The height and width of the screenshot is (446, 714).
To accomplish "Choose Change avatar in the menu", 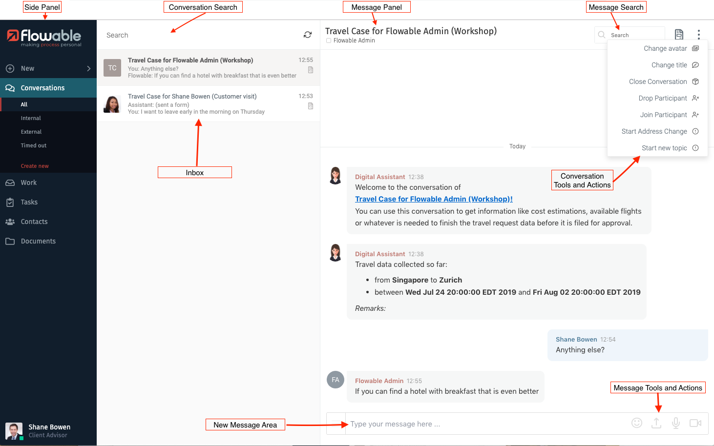I will pos(665,48).
